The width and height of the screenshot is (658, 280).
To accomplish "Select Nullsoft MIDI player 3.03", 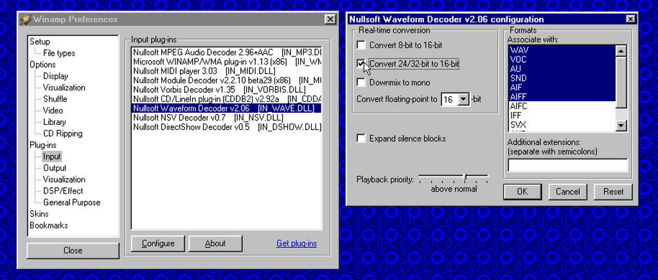I will coord(227,70).
